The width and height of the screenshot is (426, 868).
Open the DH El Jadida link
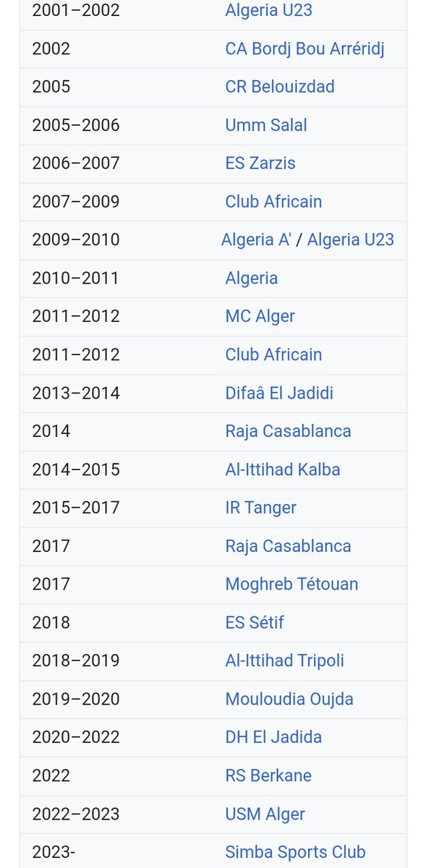273,738
